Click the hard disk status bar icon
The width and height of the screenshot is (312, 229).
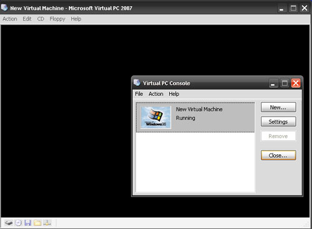9,223
